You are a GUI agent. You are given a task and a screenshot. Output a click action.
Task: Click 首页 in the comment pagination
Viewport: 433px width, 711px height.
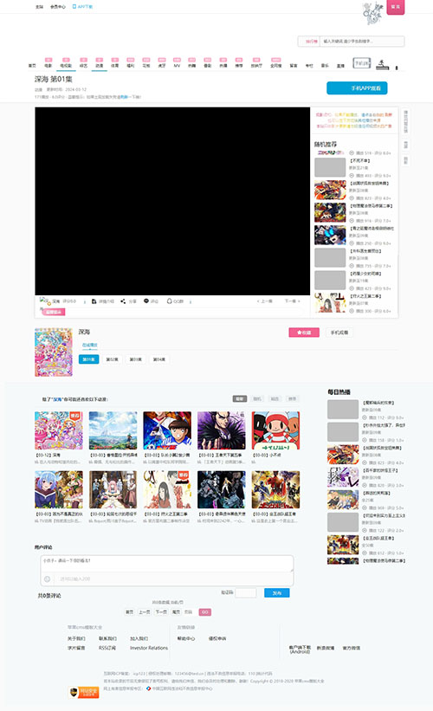click(x=129, y=612)
